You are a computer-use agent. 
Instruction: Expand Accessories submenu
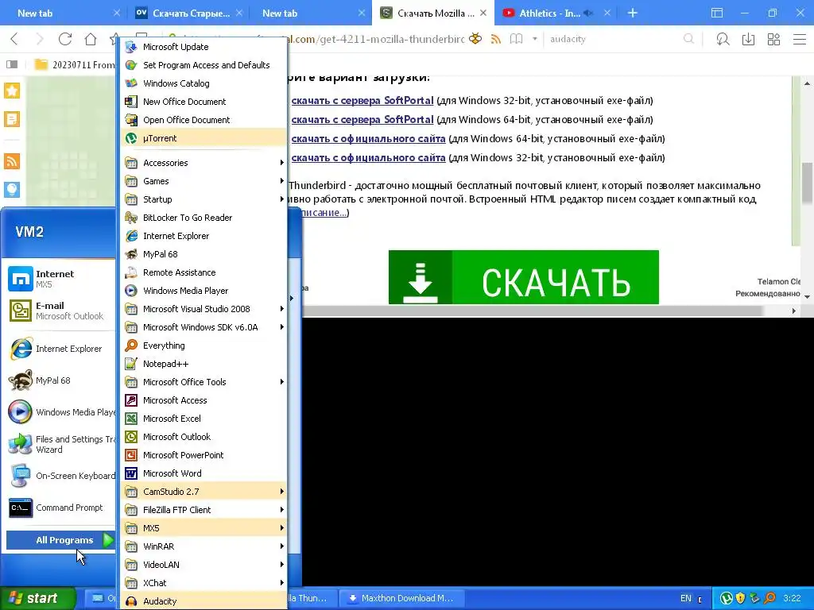pos(203,162)
